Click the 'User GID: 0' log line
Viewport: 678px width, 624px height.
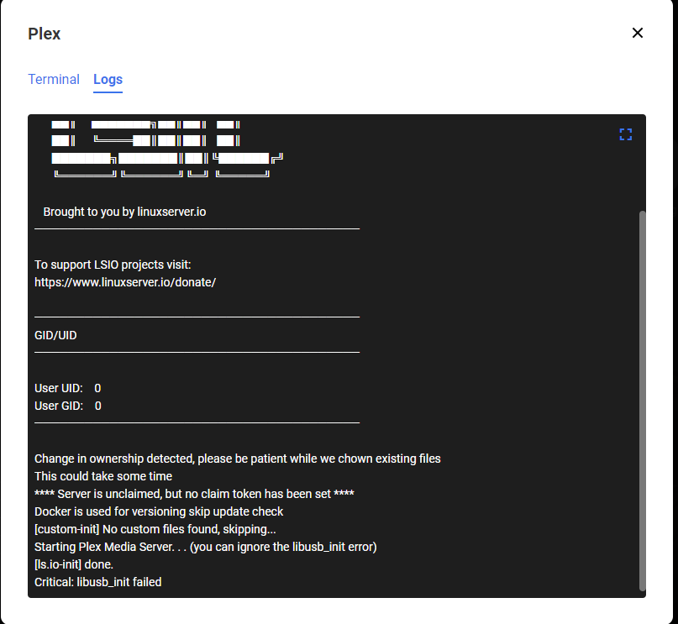click(x=66, y=405)
